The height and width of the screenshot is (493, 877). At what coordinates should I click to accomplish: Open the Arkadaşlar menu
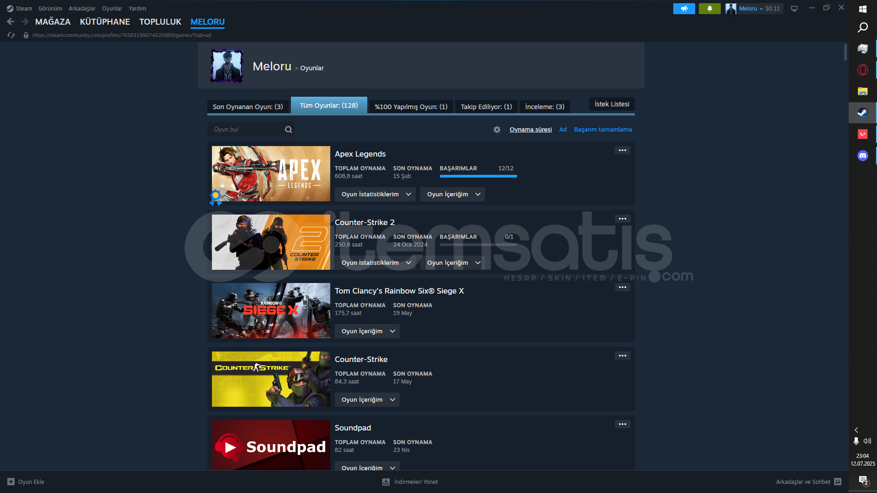coord(82,9)
